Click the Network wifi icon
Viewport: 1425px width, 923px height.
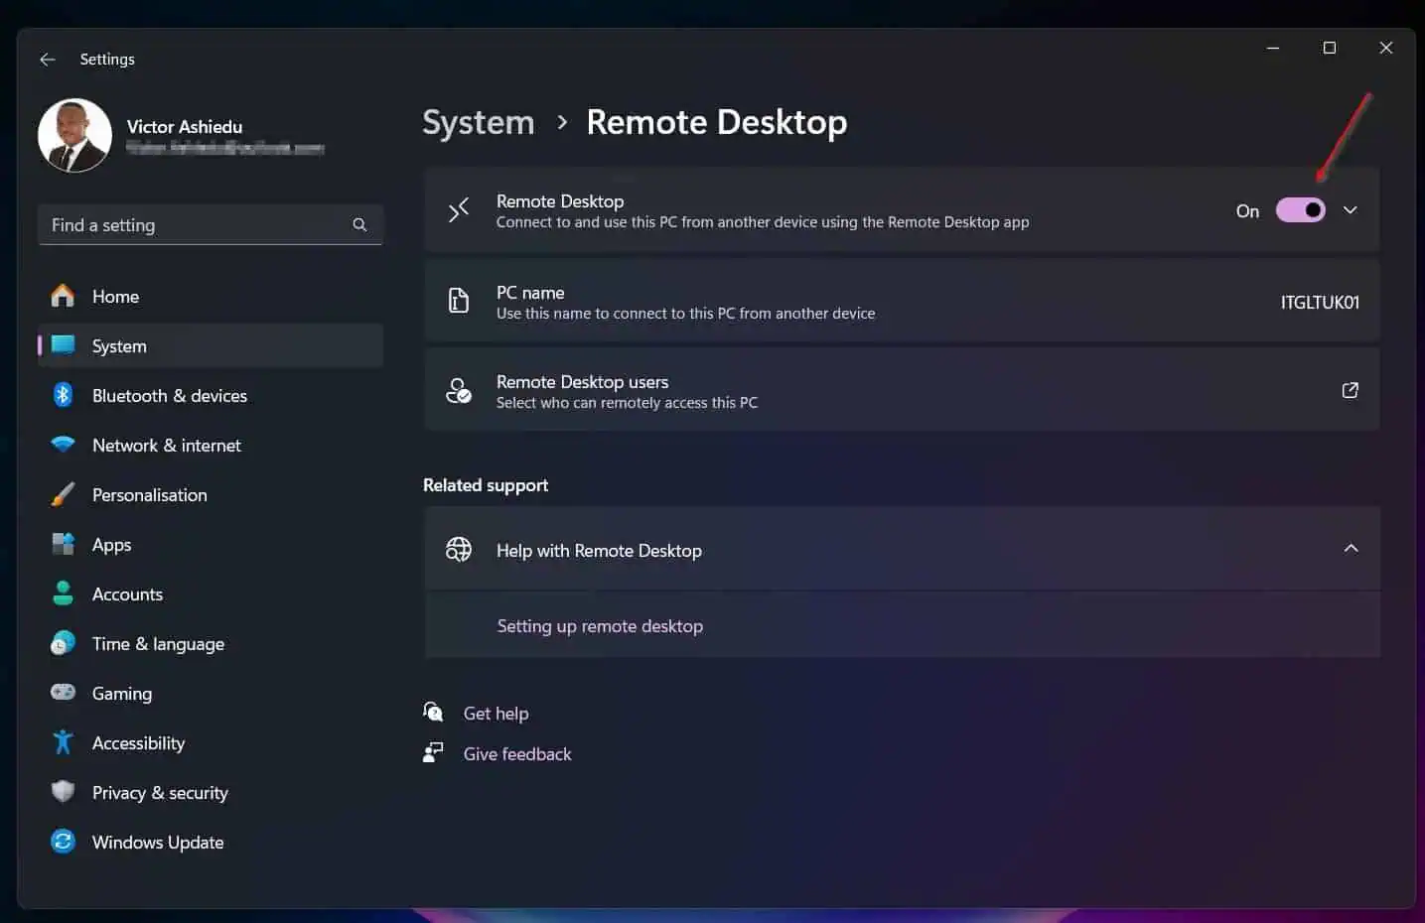63,445
